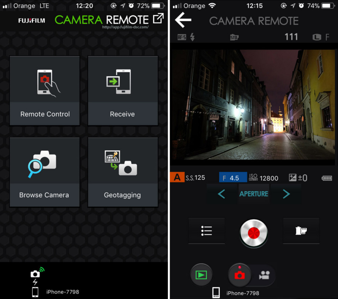Viewport: 338px width, 299px height.
Task: Open playback with the green play button
Action: [201, 275]
